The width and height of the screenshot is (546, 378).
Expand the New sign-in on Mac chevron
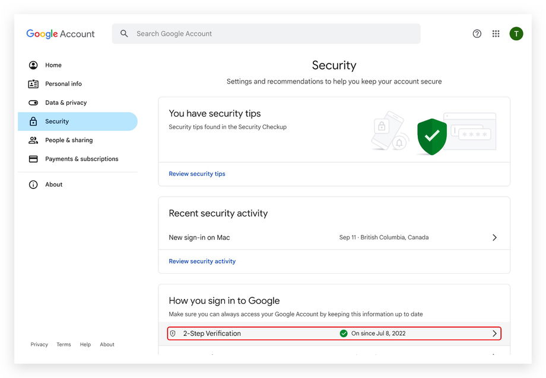pyautogui.click(x=494, y=238)
